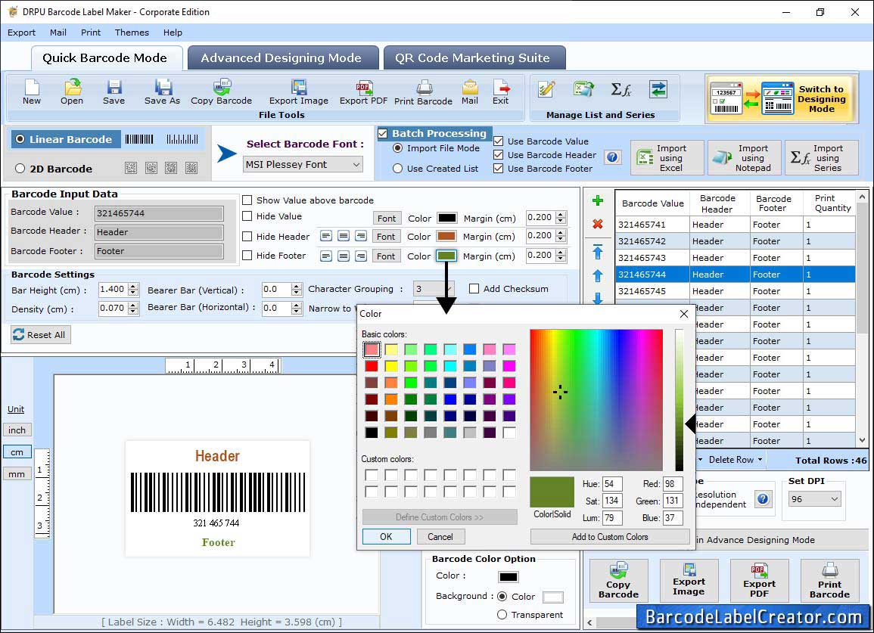This screenshot has height=633, width=874.
Task: Check the Hide Header checkbox
Action: [x=247, y=236]
